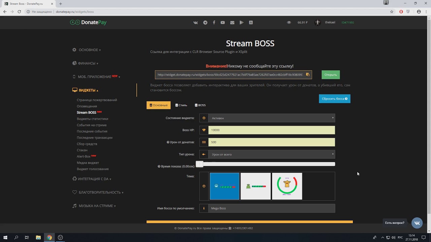Expand the ОСНОВНОЕ menu section
The image size is (431, 242).
[x=87, y=50]
